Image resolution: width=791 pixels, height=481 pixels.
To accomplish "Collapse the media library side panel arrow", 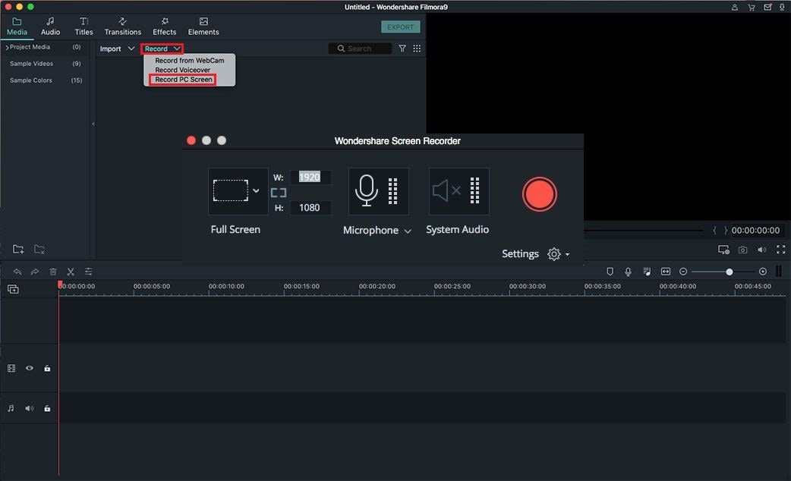I will [x=93, y=124].
